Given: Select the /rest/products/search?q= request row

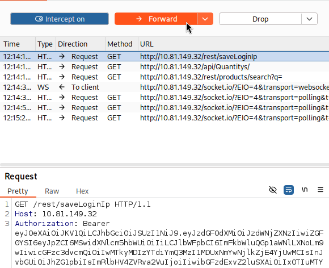Looking at the screenshot, I should [164, 77].
